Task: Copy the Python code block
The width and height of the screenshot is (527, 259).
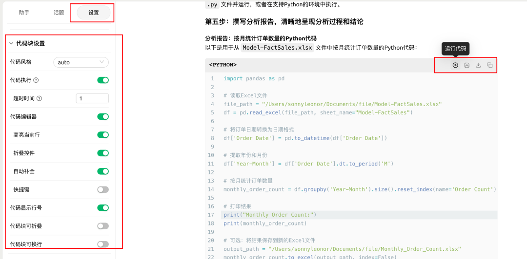Action: coord(490,65)
